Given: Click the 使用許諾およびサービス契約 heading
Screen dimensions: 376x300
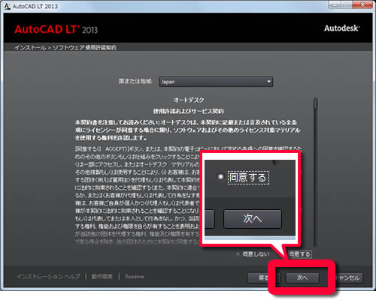Looking at the screenshot, I should 189,111.
